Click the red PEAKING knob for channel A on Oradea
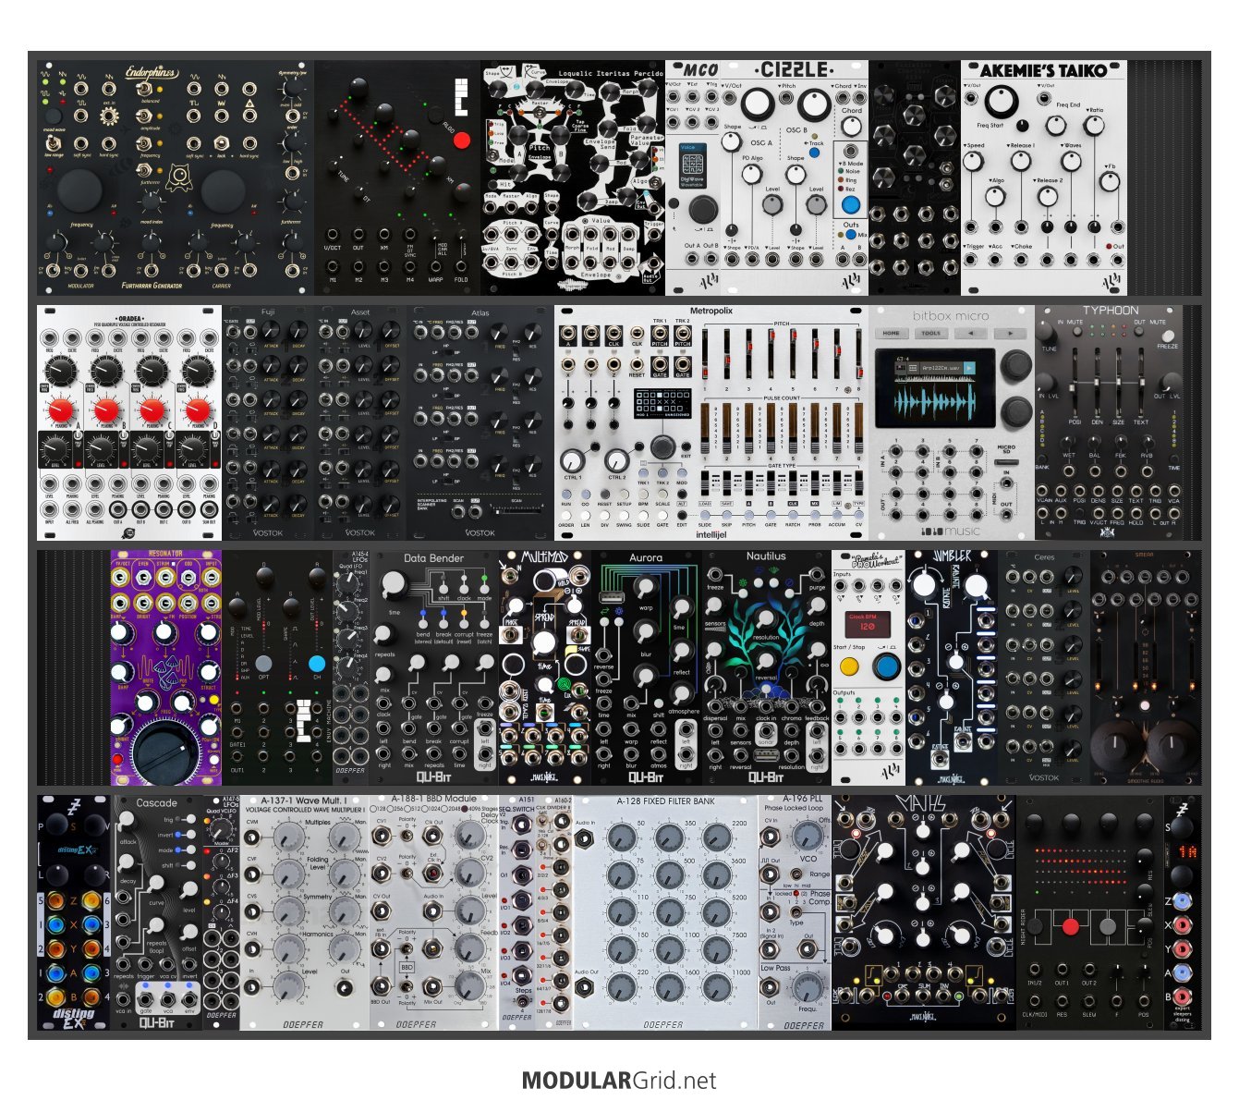 click(x=61, y=411)
